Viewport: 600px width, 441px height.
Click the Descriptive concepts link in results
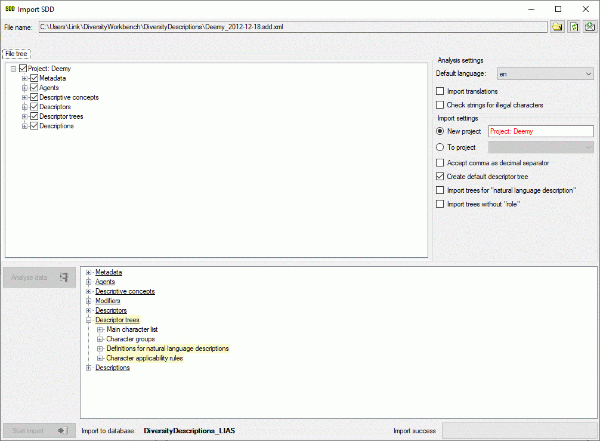click(x=125, y=291)
